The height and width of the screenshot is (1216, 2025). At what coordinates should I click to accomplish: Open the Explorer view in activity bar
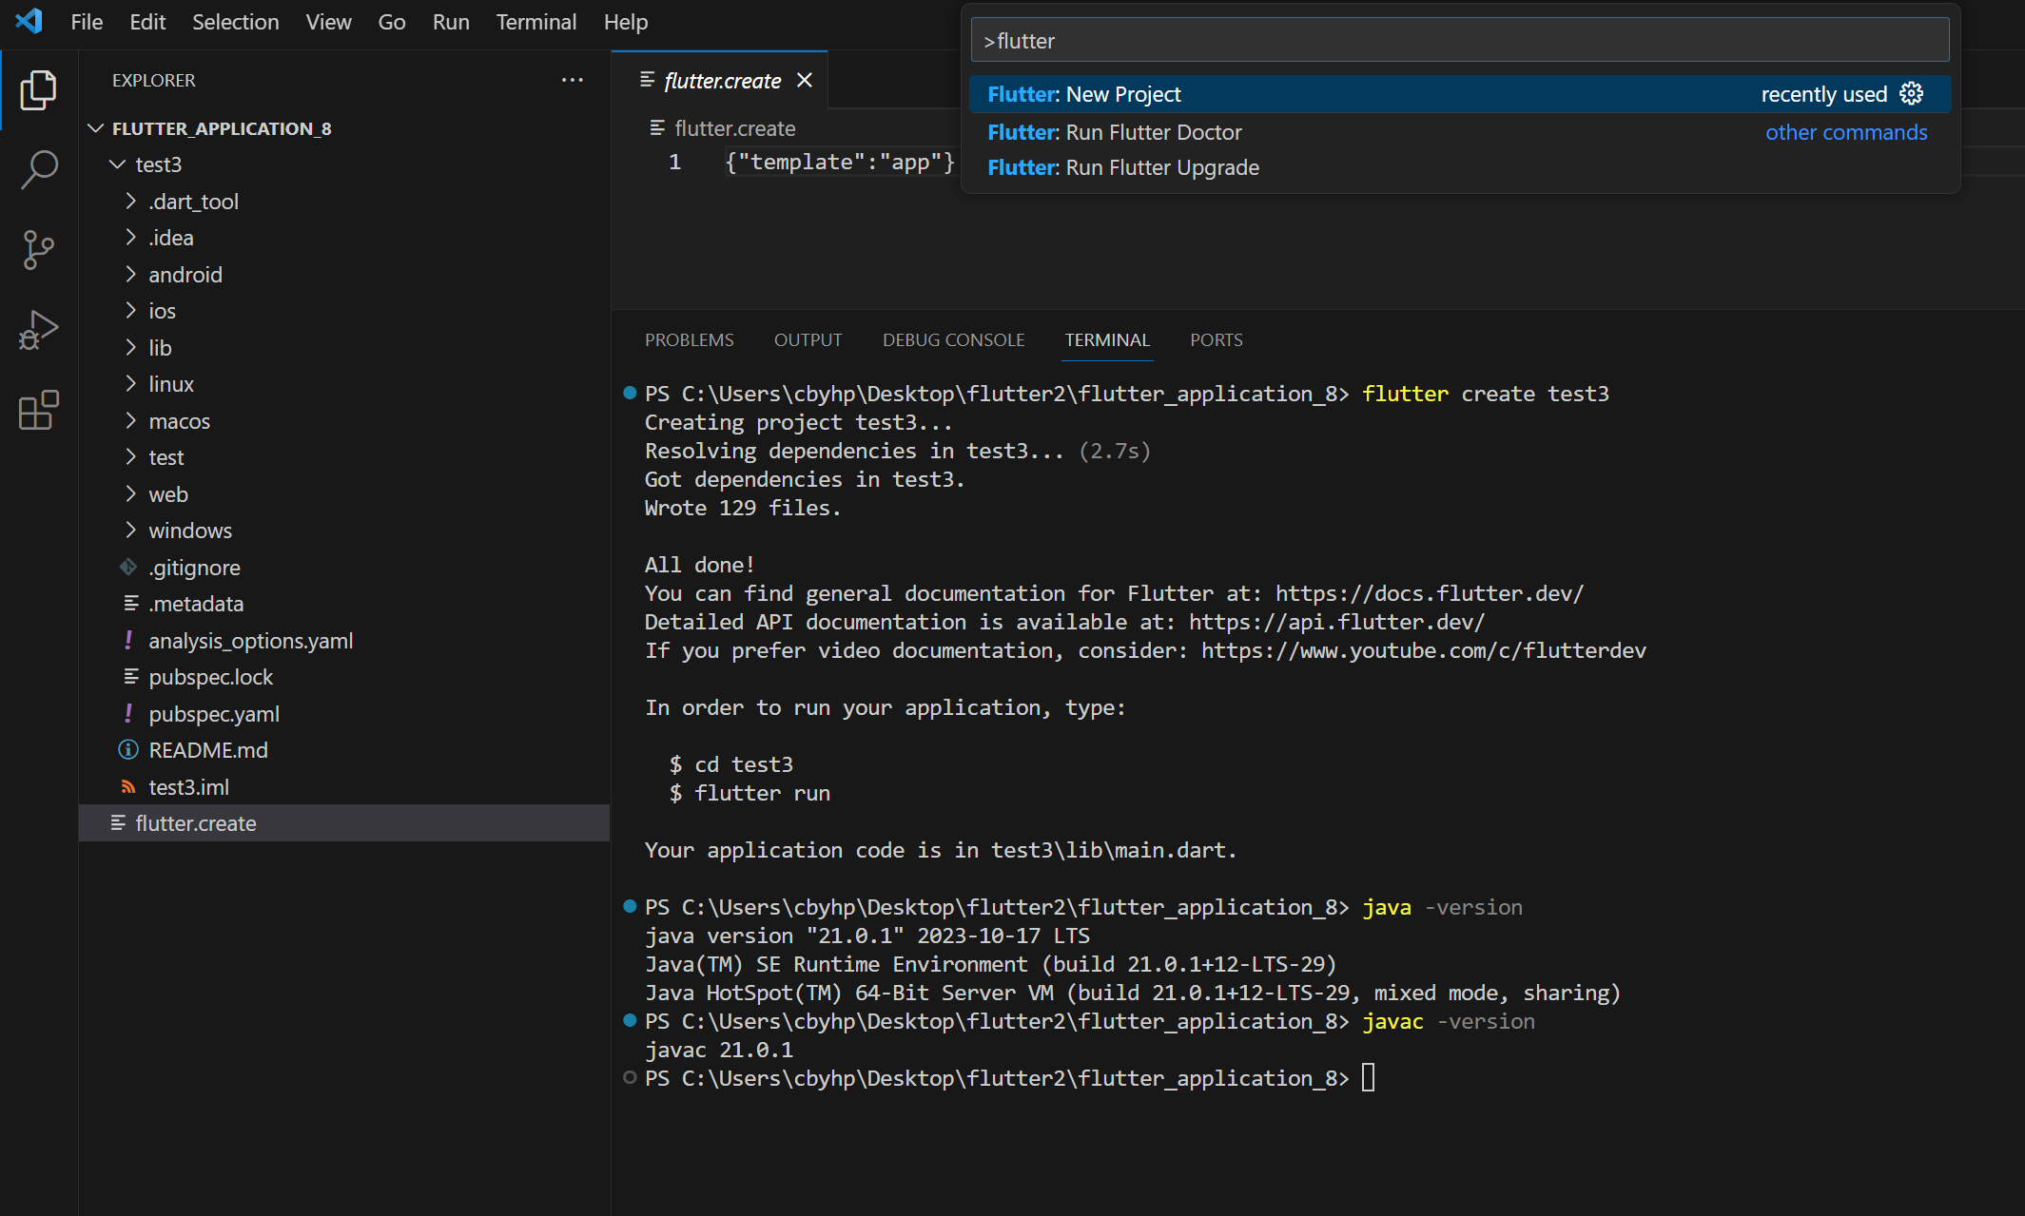[x=38, y=89]
